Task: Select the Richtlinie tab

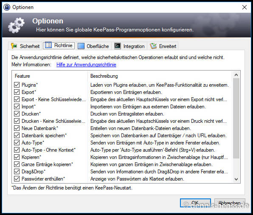Action: 59,45
